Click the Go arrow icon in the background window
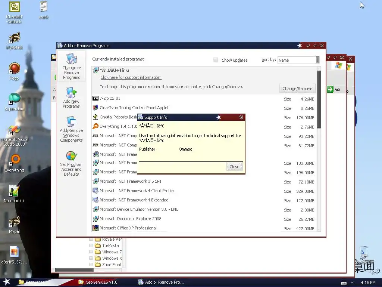Image resolution: width=382 pixels, height=287 pixels. (330, 89)
